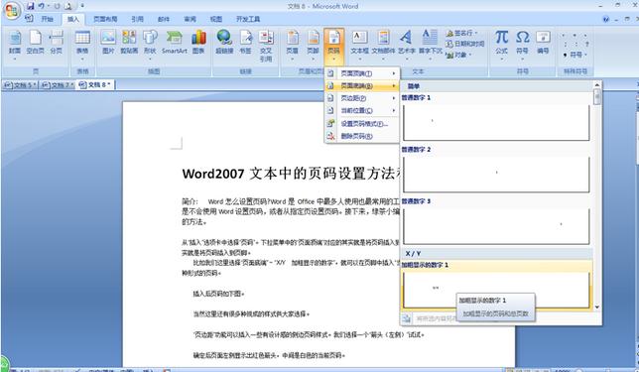Switch to the Mailings (邮件) tab

[x=164, y=19]
